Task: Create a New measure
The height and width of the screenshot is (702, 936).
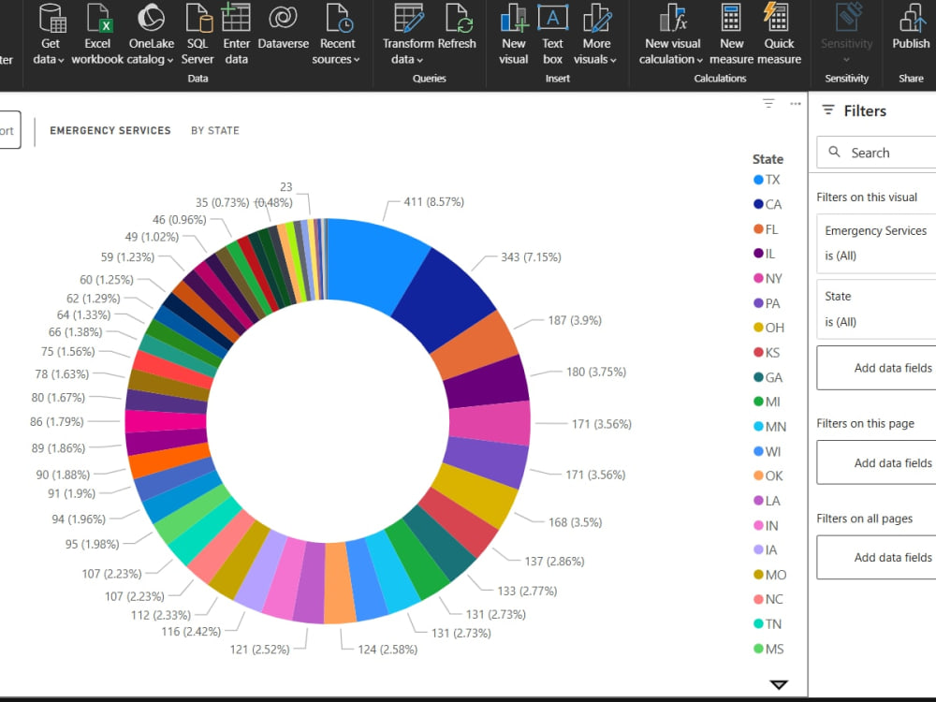Action: pos(731,35)
